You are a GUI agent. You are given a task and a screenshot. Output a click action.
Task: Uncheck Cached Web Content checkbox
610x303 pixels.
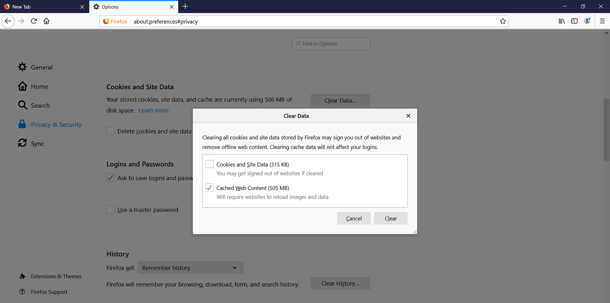209,188
